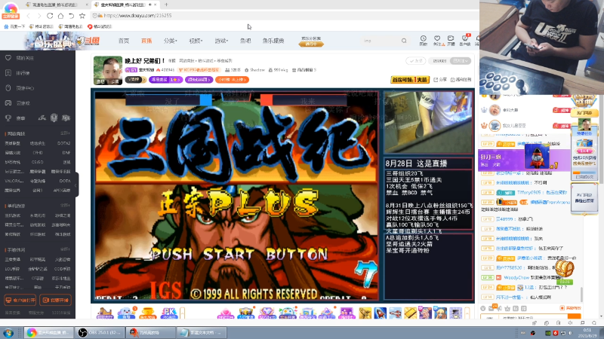Expand 全部 next to 单机热游 section
The image size is (604, 339).
[x=65, y=206]
